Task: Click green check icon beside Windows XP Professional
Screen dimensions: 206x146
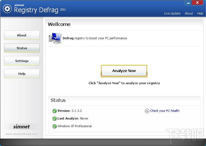Action: [x=55, y=126]
